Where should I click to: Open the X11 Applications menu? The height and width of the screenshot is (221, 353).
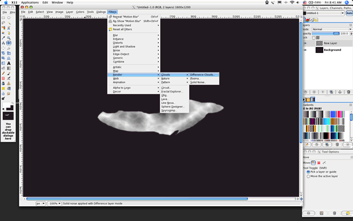(30, 2)
